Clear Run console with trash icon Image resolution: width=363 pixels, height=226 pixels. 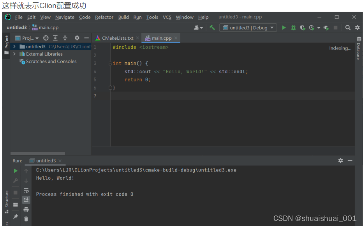coord(26,219)
